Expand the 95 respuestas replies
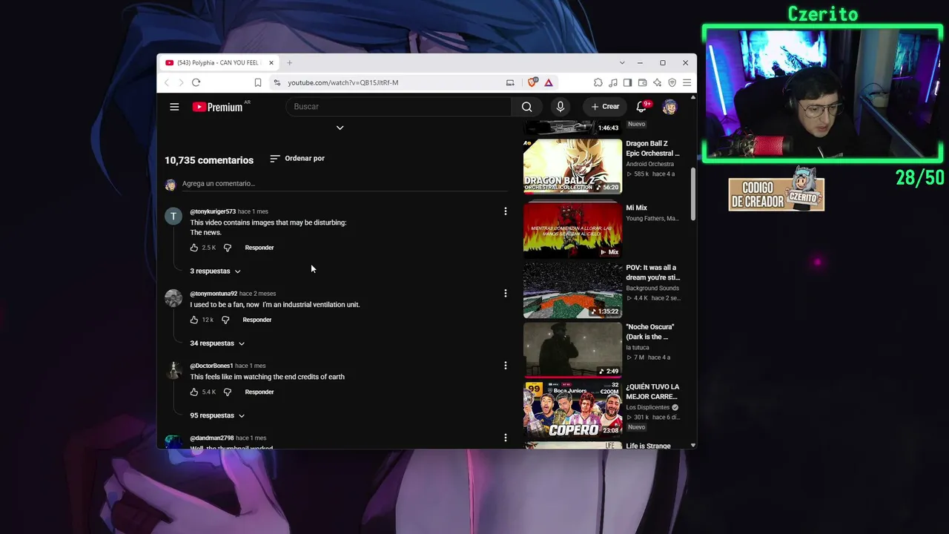Image resolution: width=949 pixels, height=534 pixels. [217, 415]
